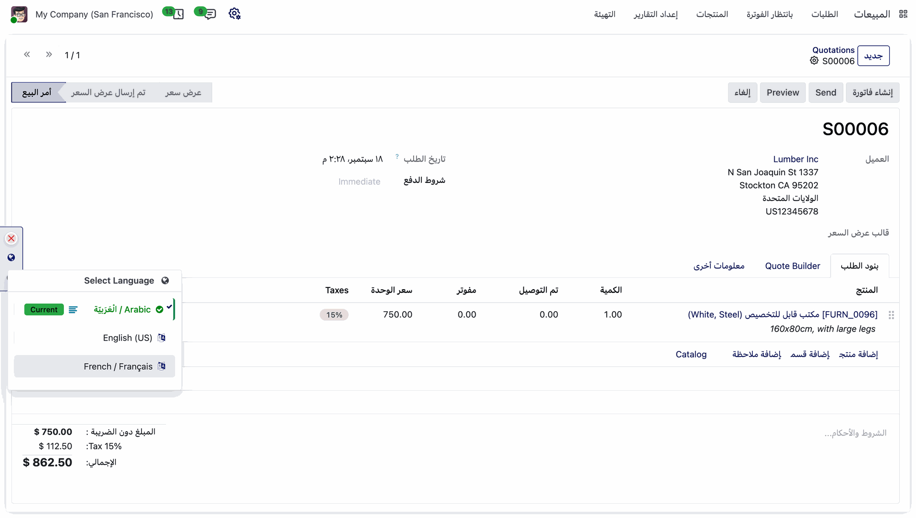916x518 pixels.
Task: Close the language switcher widget with red X
Action: coord(11,238)
